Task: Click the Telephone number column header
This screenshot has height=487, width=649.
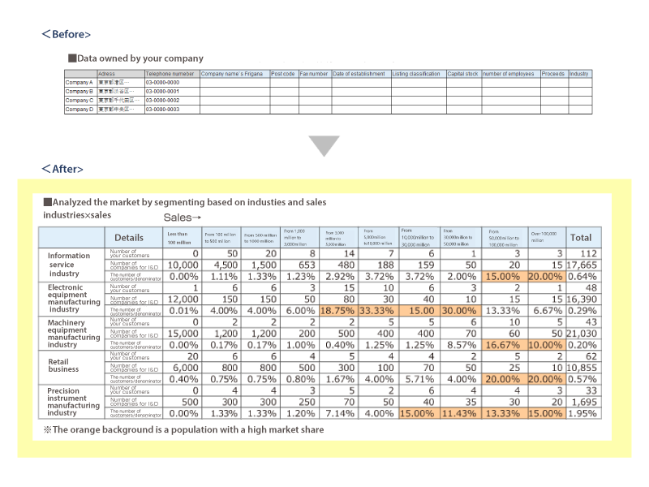Action: pos(170,74)
